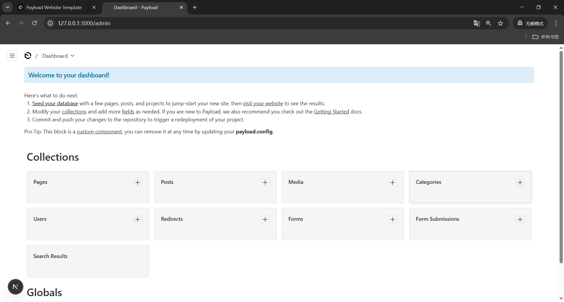The width and height of the screenshot is (564, 302).
Task: Create new Posts entry with plus
Action: (265, 182)
